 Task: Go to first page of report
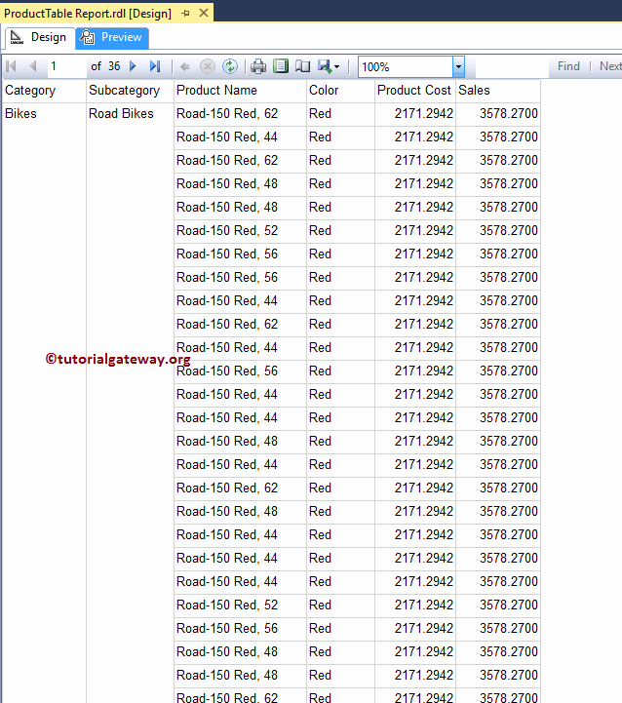click(x=11, y=66)
